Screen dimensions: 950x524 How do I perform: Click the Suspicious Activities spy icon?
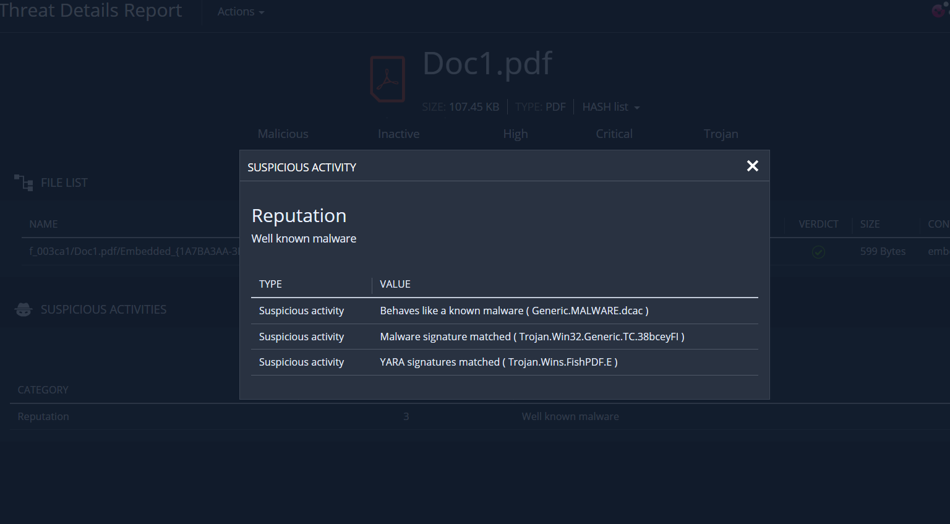point(24,309)
